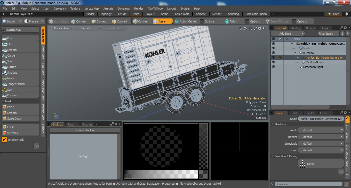This screenshot has height=188, width=351.
Task: Select the Push sculpt tool
Action: (20, 38)
